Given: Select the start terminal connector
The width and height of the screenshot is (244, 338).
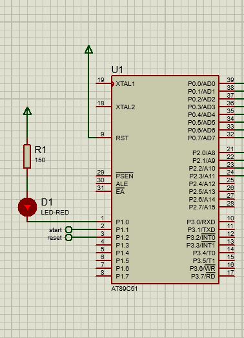Looking at the screenshot, I should [68, 230].
